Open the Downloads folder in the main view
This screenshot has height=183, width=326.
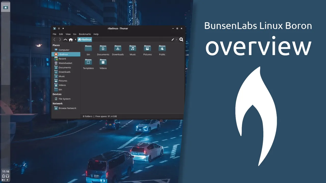(x=118, y=50)
